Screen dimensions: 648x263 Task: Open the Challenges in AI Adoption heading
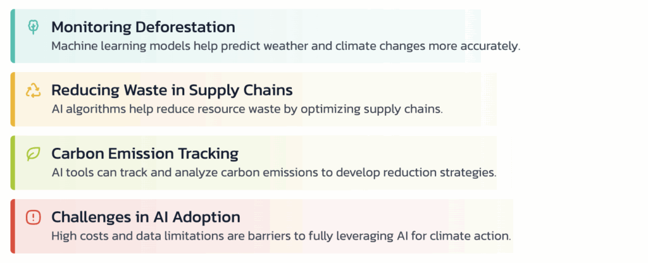pos(146,217)
